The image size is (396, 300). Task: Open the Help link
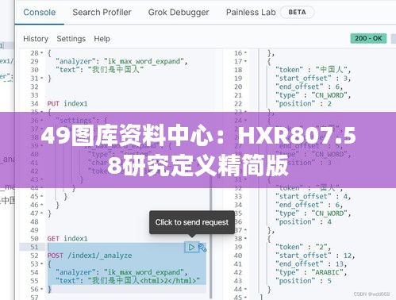click(102, 39)
